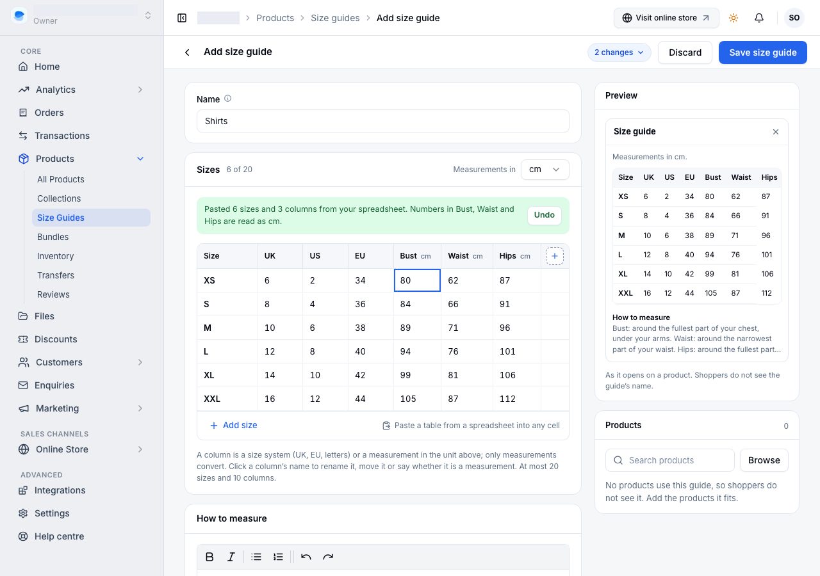Open the SO user avatar menu
This screenshot has width=820, height=576.
coord(794,18)
